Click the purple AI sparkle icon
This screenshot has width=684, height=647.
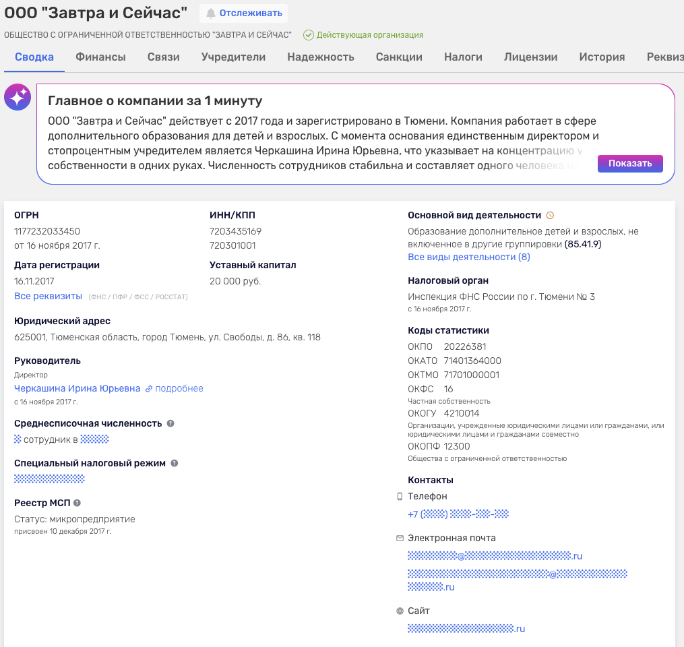click(x=17, y=96)
